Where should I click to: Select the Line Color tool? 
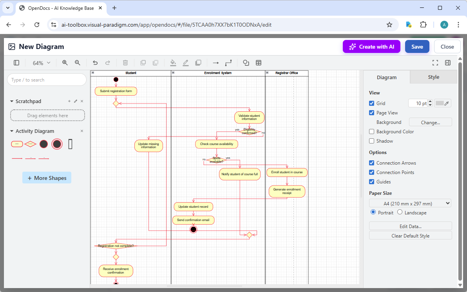click(186, 63)
